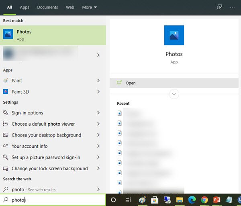Viewport: 241px width, 206px height.
Task: Expand arrow beside default photo viewer
Action: [x=98, y=124]
